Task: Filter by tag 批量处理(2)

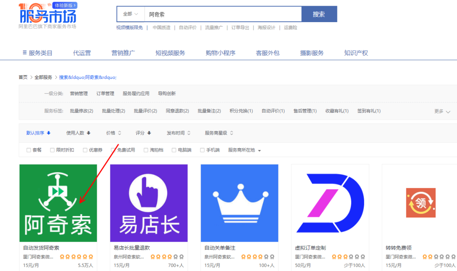Action: click(113, 111)
